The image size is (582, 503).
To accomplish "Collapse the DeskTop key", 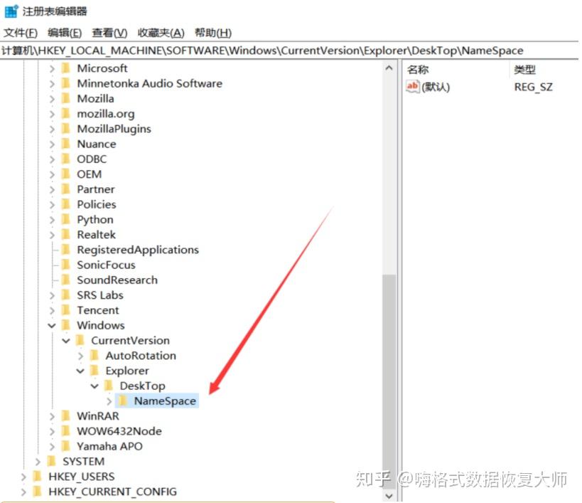I will click(95, 386).
